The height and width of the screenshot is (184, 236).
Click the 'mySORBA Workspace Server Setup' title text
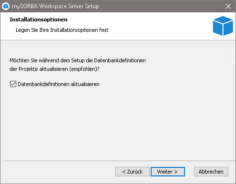55,6
